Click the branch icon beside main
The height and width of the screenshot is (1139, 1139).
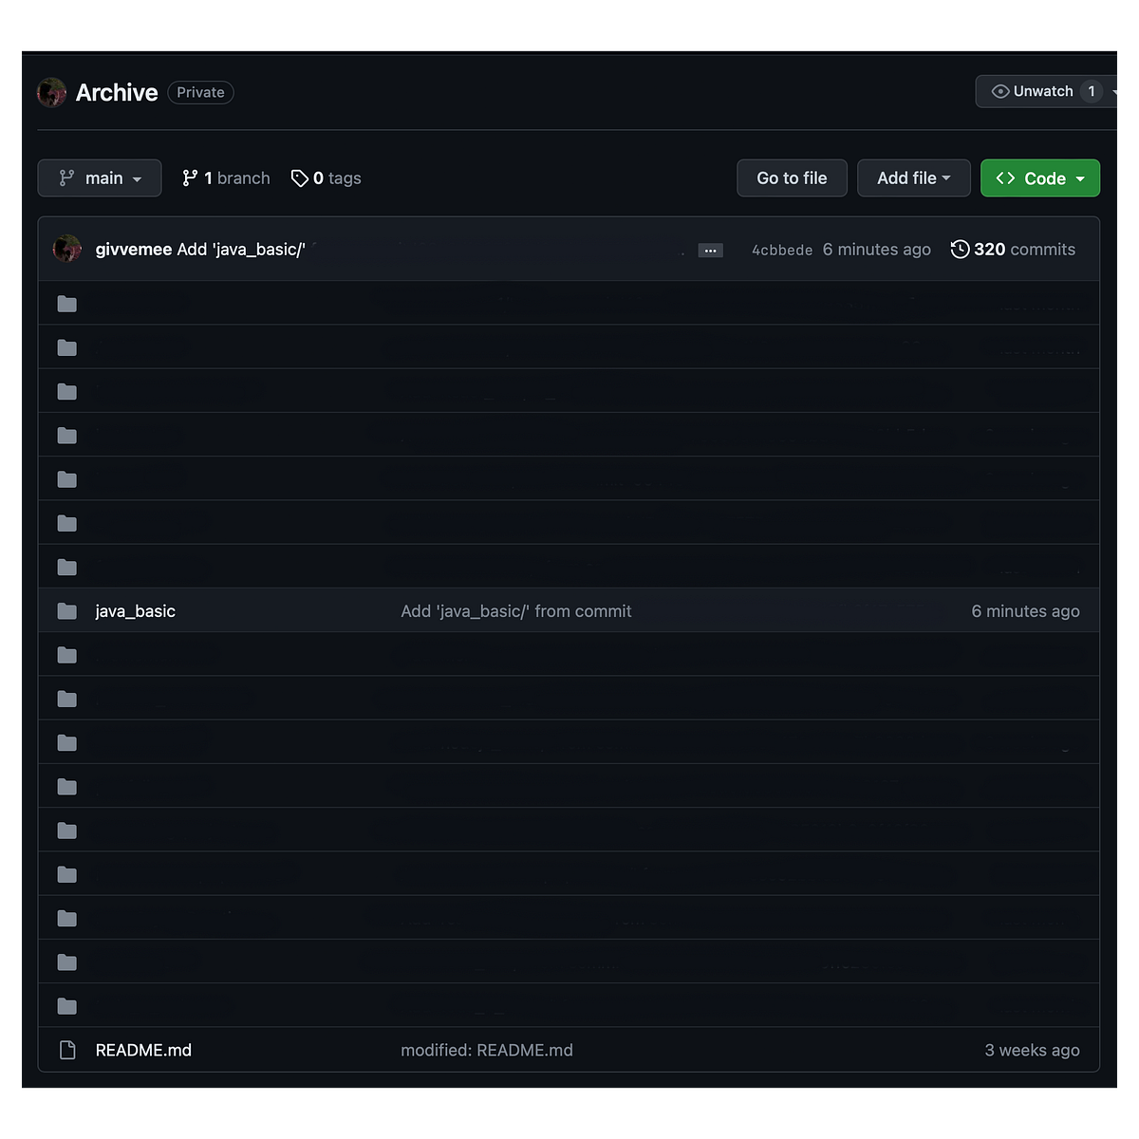[66, 177]
